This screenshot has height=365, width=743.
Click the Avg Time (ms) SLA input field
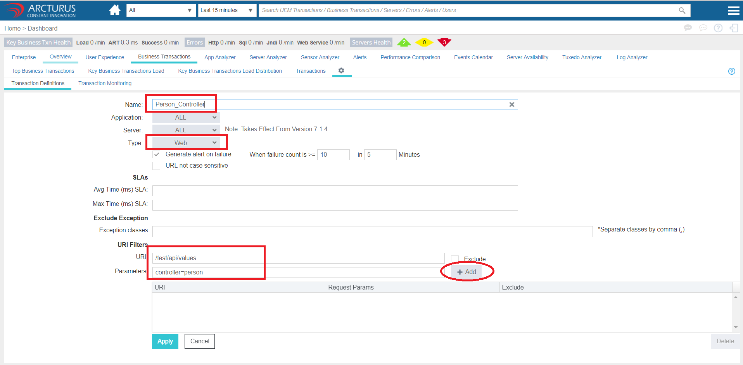coord(335,190)
